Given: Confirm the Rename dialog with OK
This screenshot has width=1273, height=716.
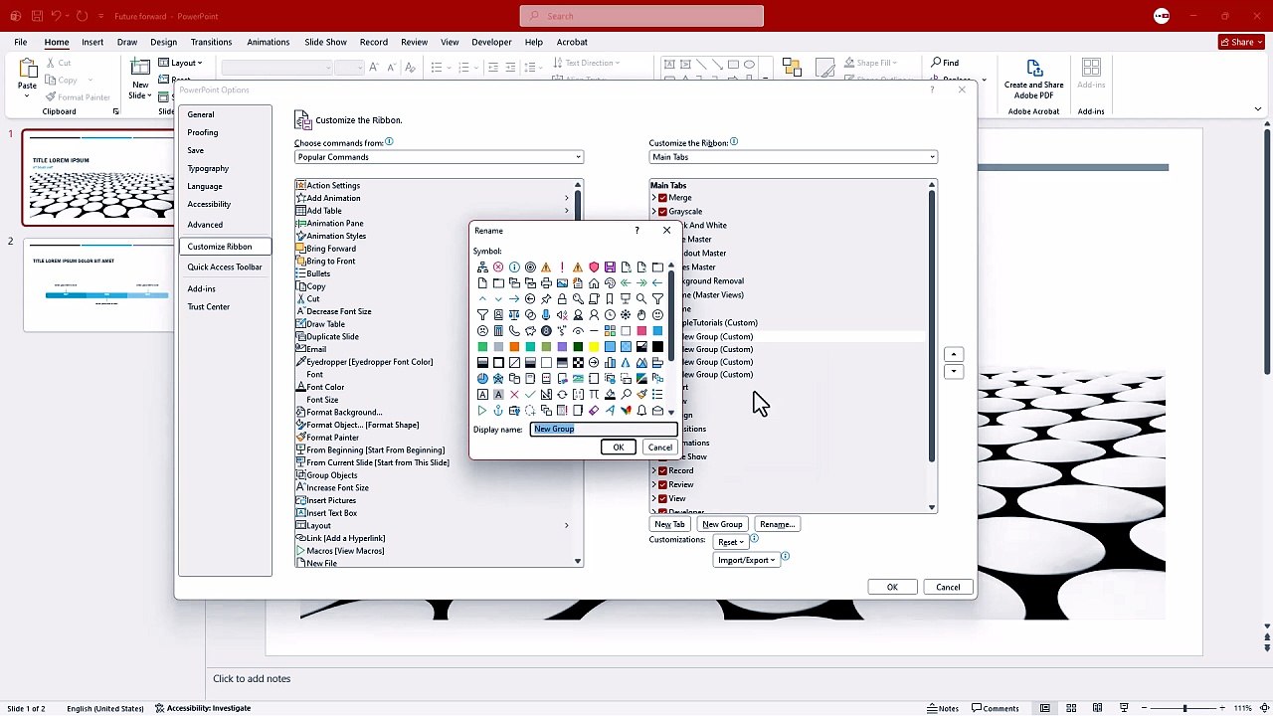Looking at the screenshot, I should tap(618, 447).
